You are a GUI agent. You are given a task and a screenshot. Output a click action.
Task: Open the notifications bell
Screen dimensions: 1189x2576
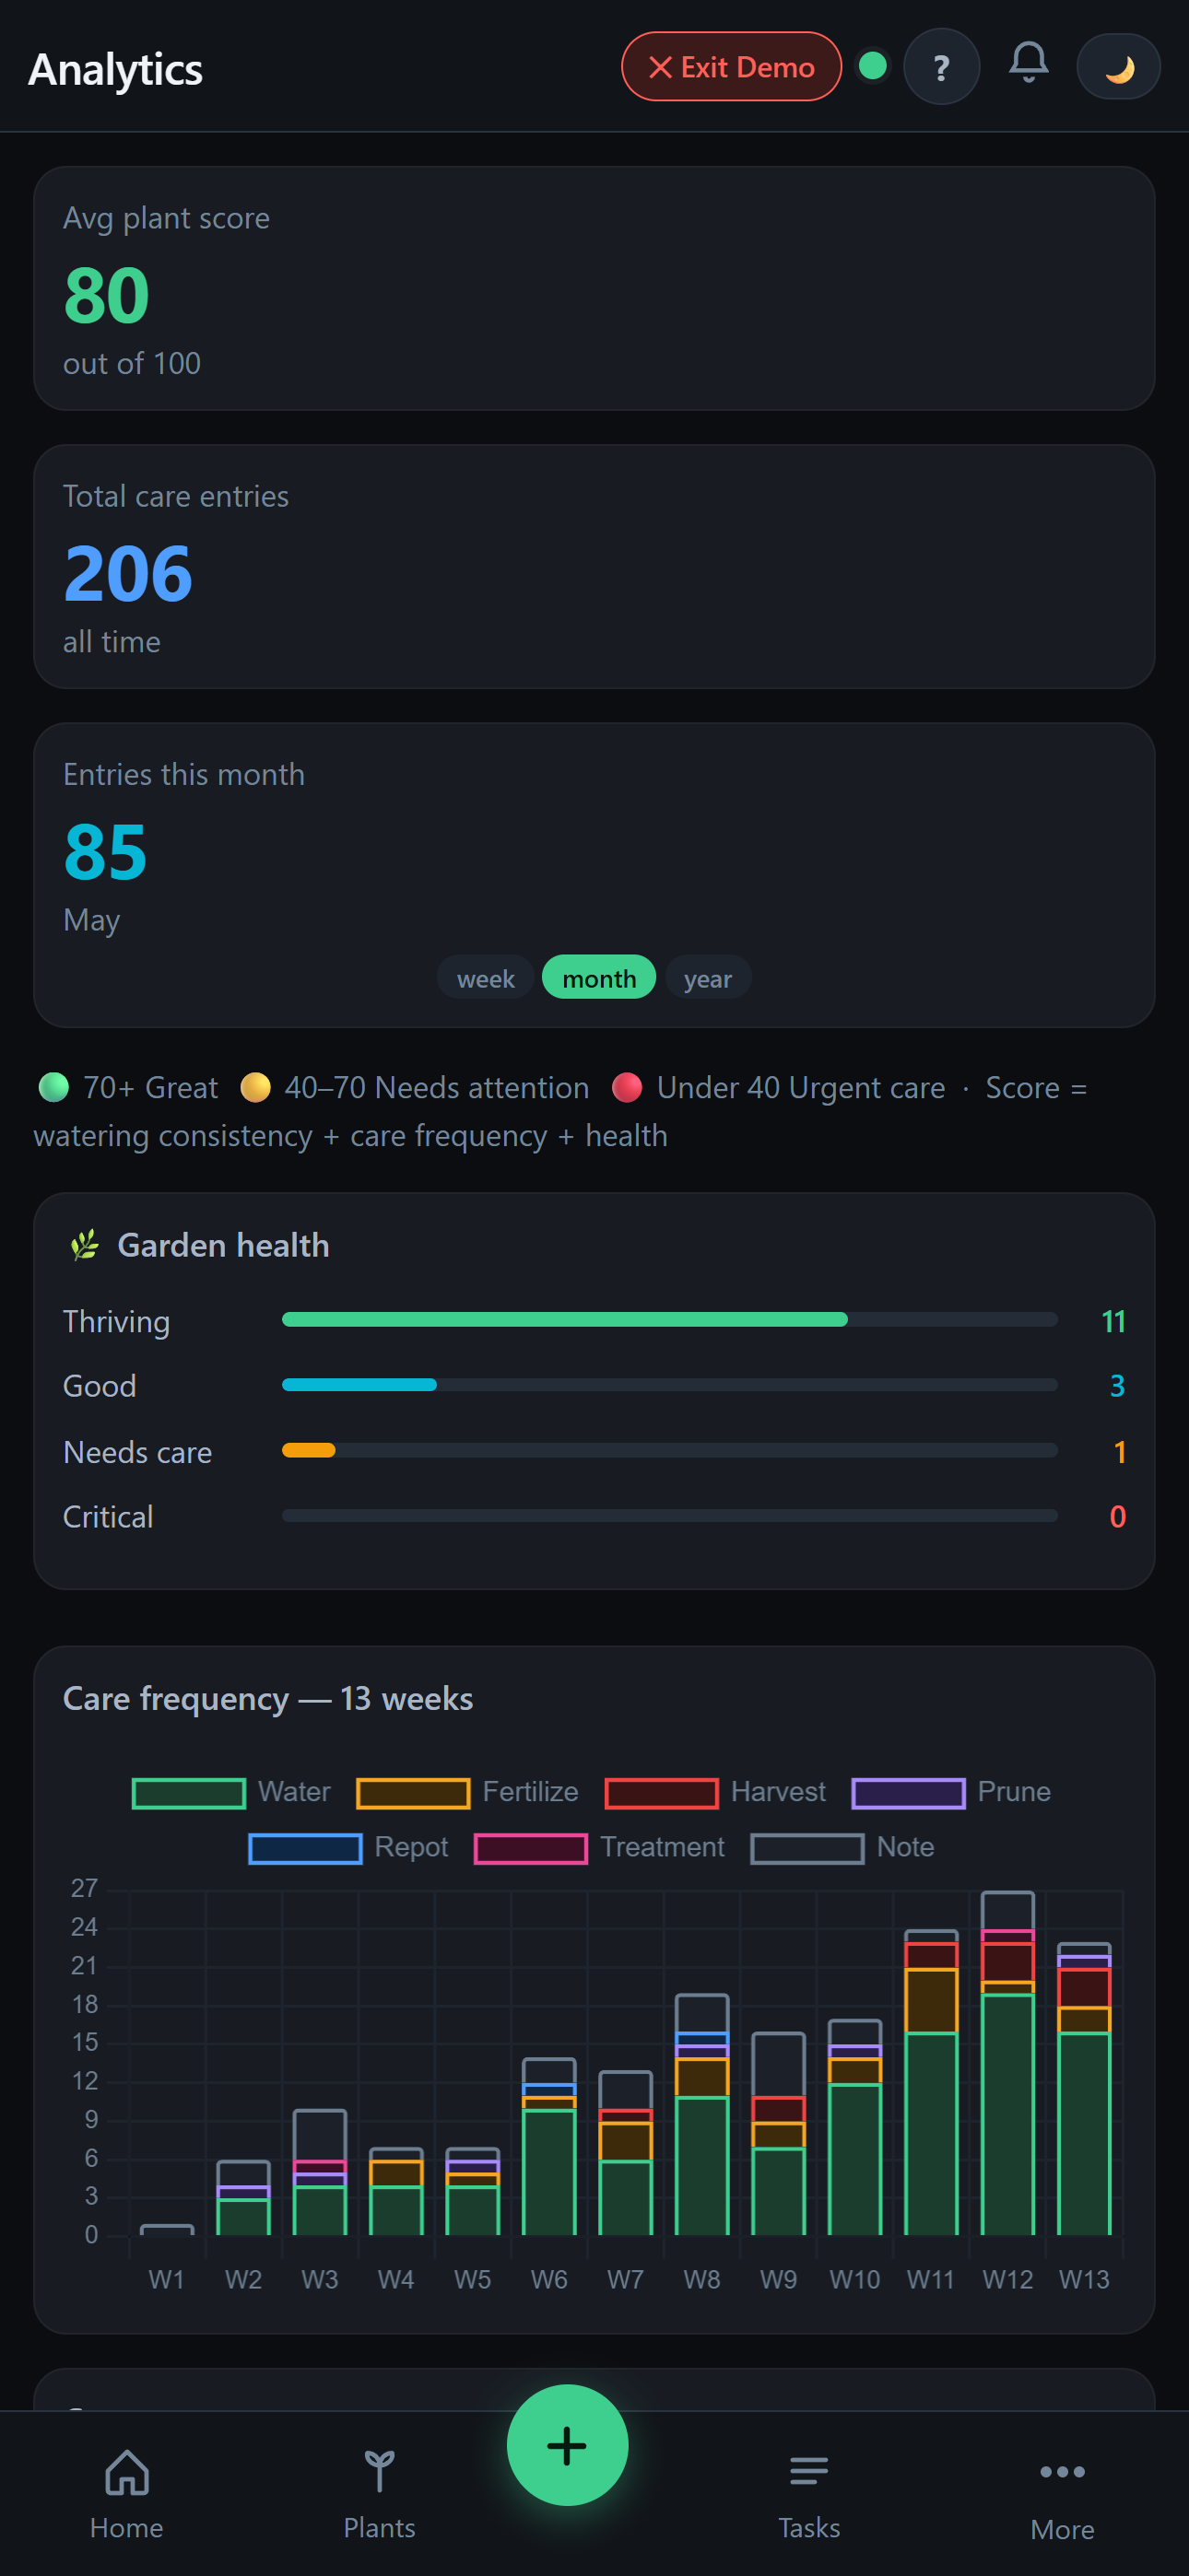coord(1028,64)
